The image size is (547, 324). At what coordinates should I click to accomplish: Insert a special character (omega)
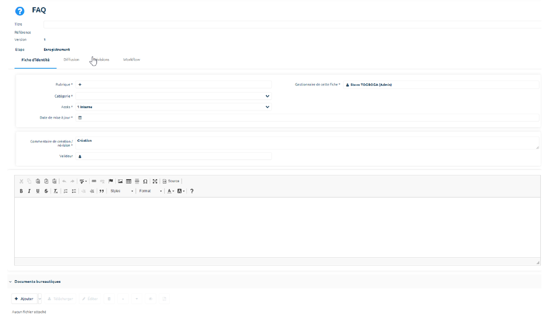point(145,181)
